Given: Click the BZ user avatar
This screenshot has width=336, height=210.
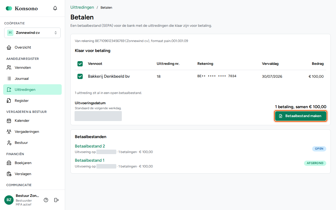Looking at the screenshot, I should [9, 200].
